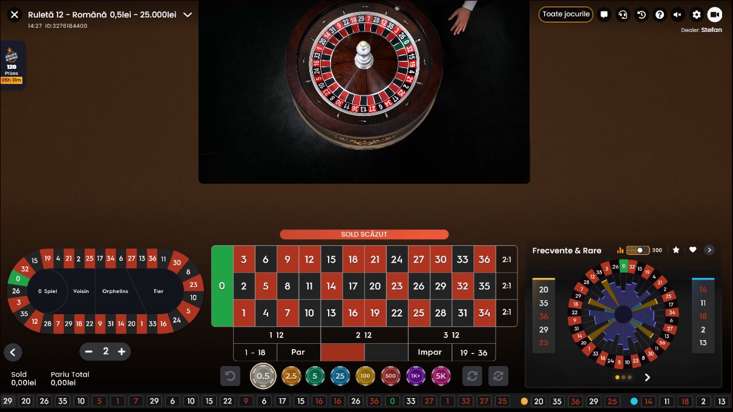This screenshot has width=733, height=412.
Task: Open favorite bets star icon
Action: (676, 250)
